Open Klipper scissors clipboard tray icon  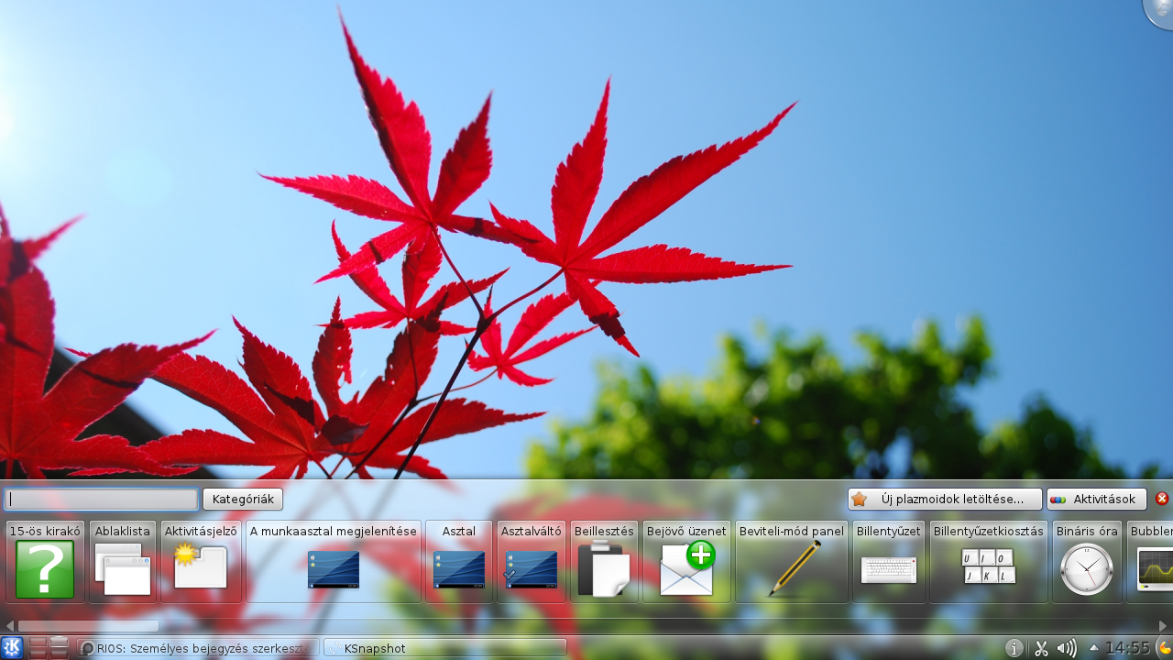tap(1041, 648)
